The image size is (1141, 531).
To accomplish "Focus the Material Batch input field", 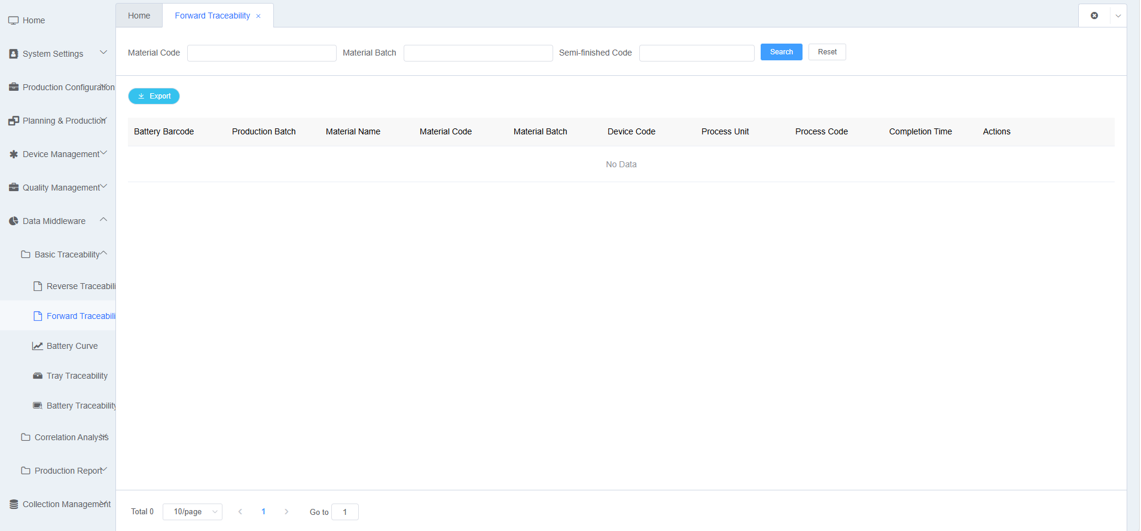I will [x=478, y=53].
